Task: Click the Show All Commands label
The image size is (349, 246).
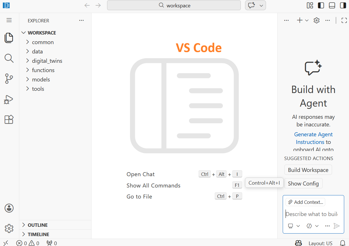Action: [x=154, y=185]
